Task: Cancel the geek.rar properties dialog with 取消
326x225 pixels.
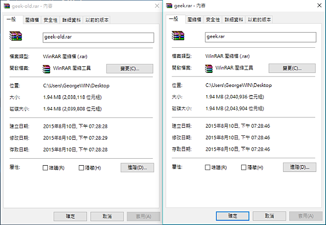Action: coord(269,216)
